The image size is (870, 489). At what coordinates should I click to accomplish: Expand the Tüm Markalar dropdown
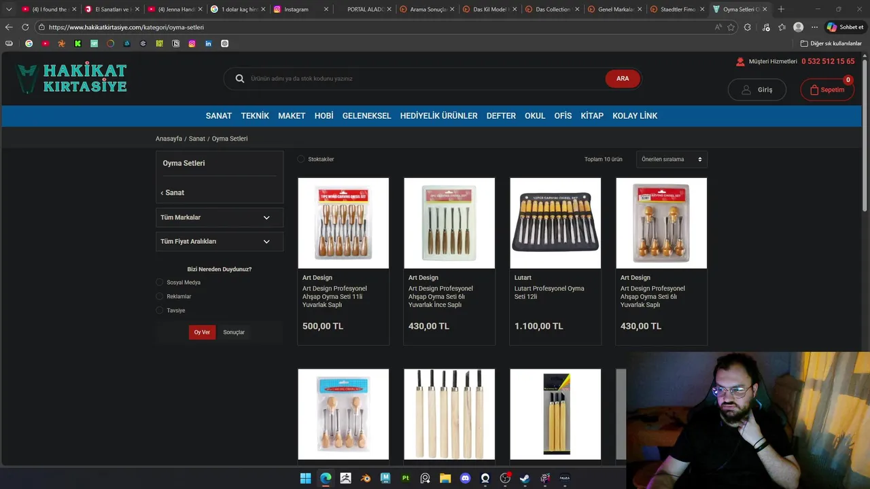pos(220,217)
